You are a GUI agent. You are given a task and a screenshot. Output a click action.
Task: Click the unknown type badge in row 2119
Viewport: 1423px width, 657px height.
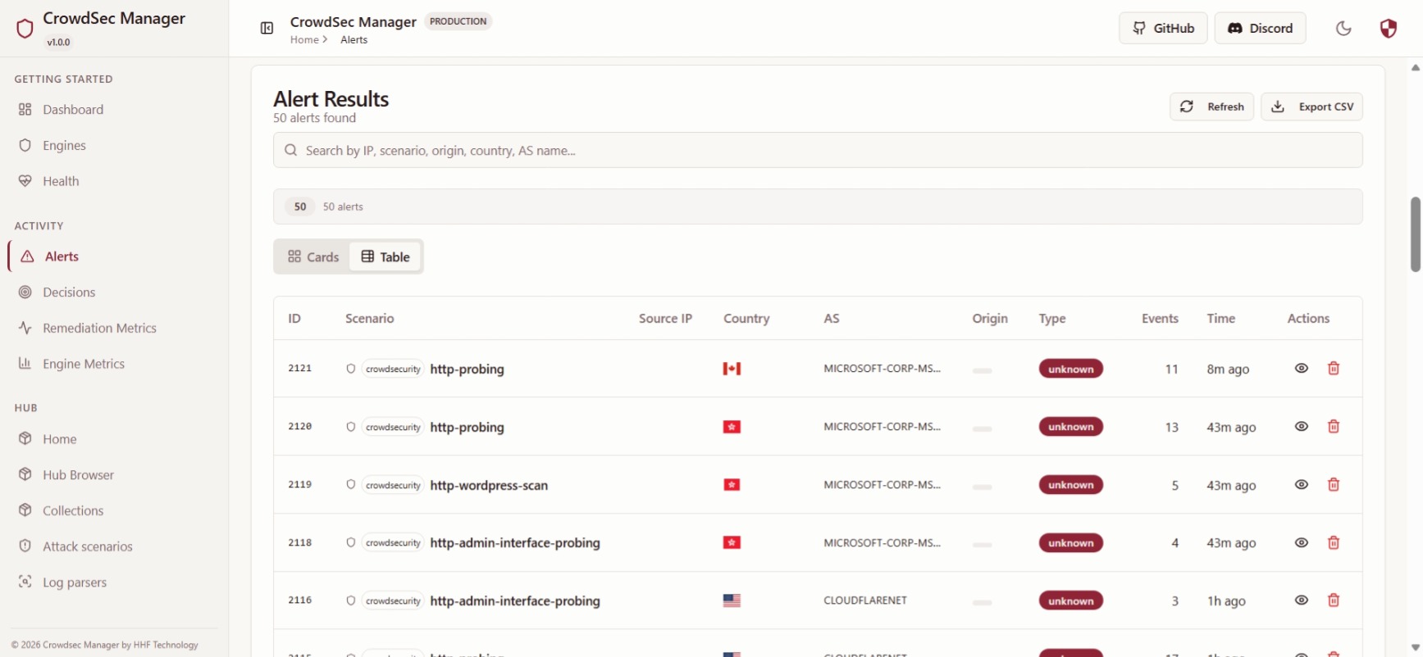coord(1071,485)
